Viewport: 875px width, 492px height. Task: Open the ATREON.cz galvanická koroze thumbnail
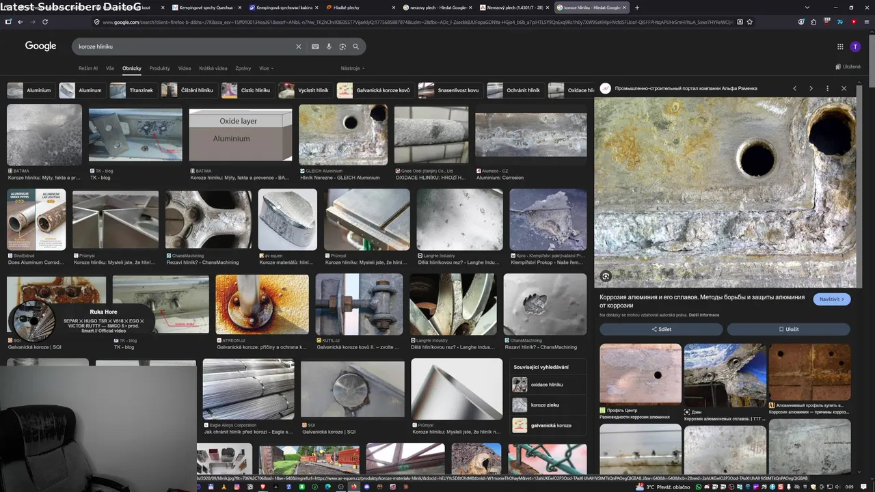[x=262, y=304]
